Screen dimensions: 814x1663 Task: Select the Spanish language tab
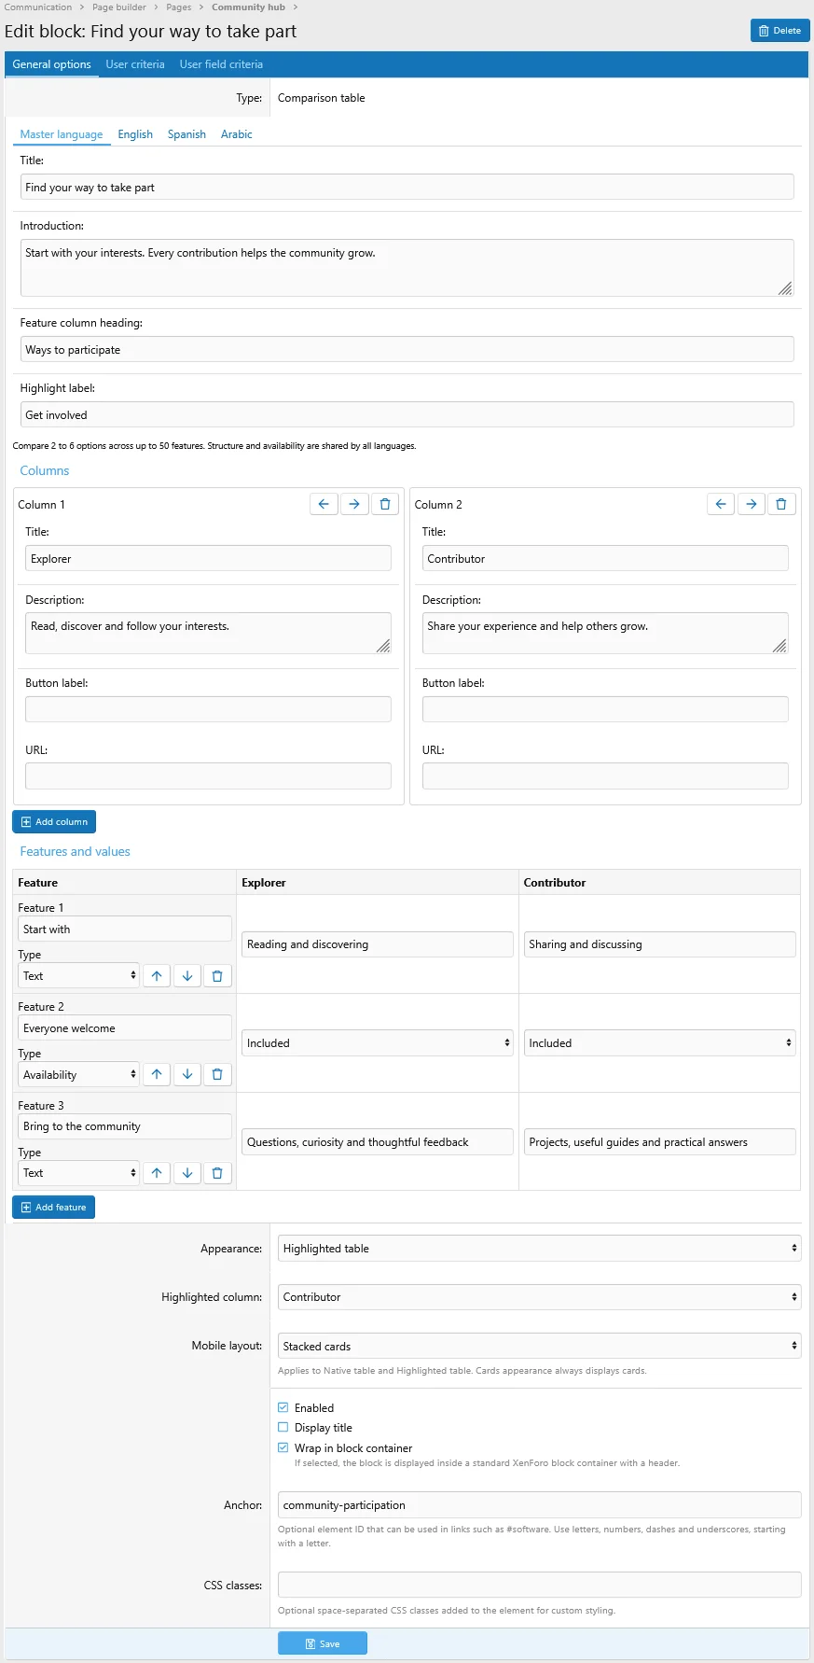pos(186,134)
